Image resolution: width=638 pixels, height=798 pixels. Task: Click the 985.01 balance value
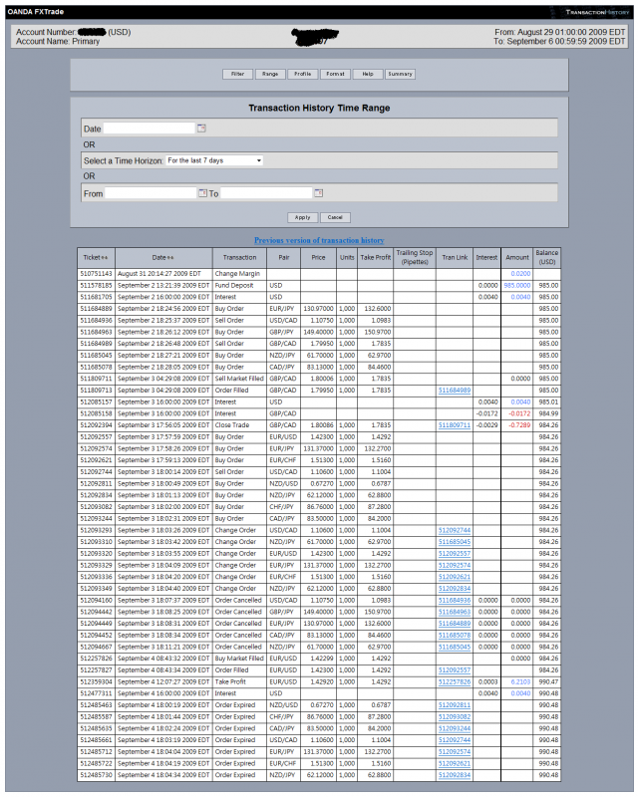tap(548, 402)
